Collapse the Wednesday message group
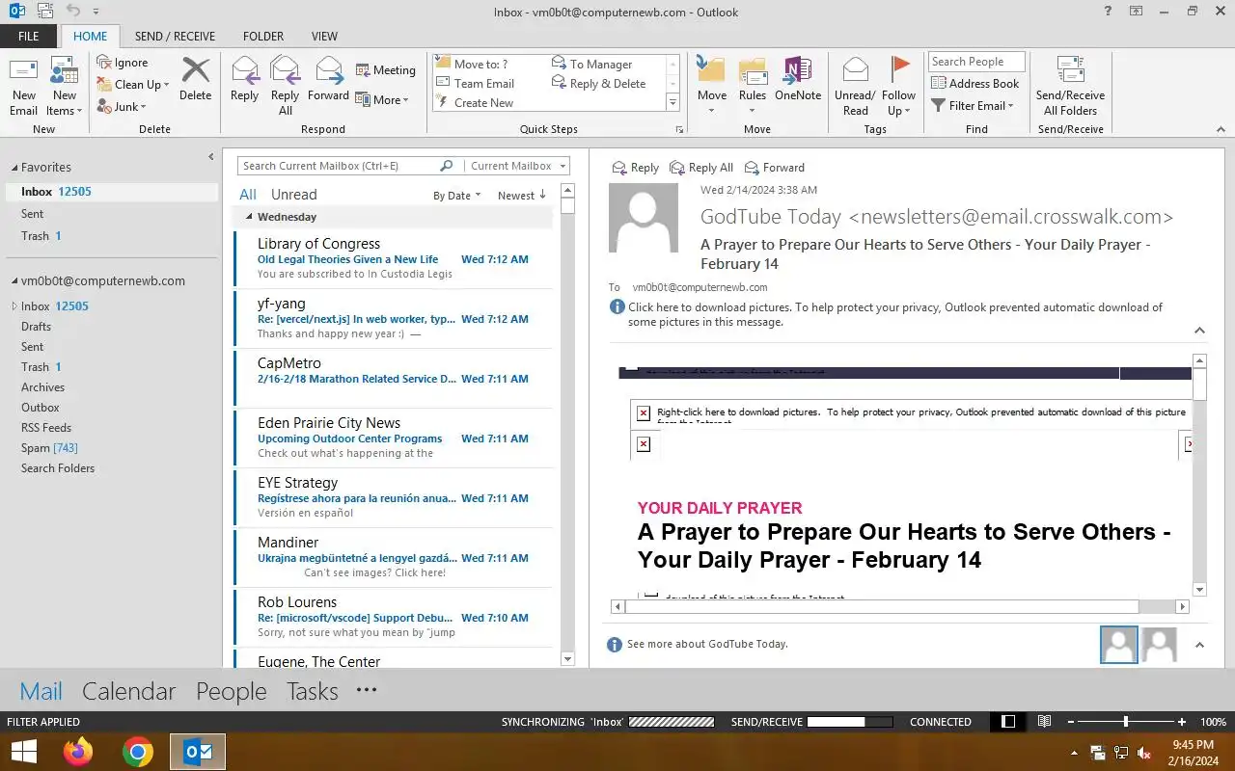Viewport: 1235px width, 771px height. point(249,218)
